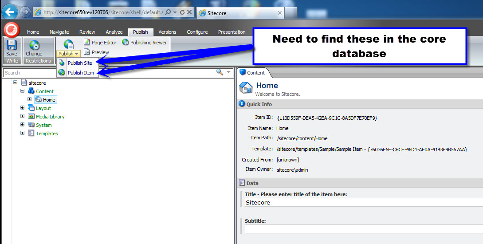Select the Templates item in tree

pyautogui.click(x=47, y=134)
